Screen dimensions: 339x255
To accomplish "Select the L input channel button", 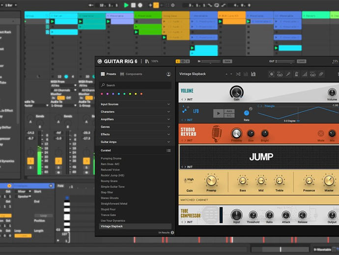I will (x=178, y=62).
